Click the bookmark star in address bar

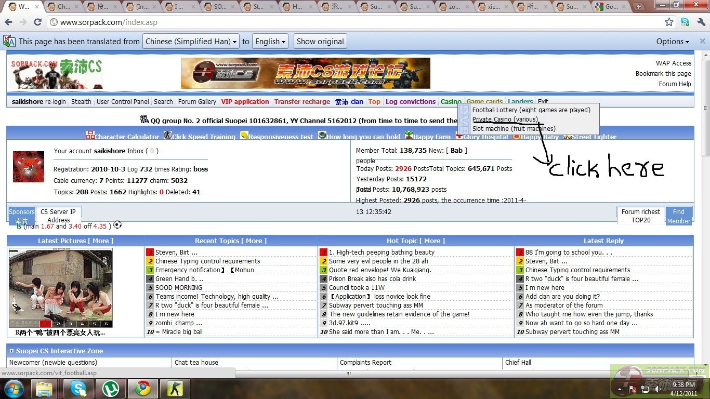[x=669, y=22]
